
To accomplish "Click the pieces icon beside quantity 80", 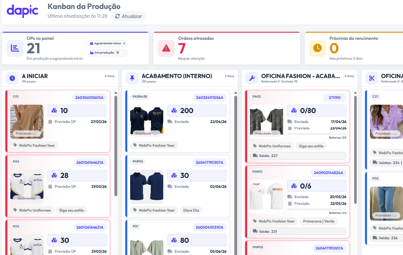I will [174, 240].
